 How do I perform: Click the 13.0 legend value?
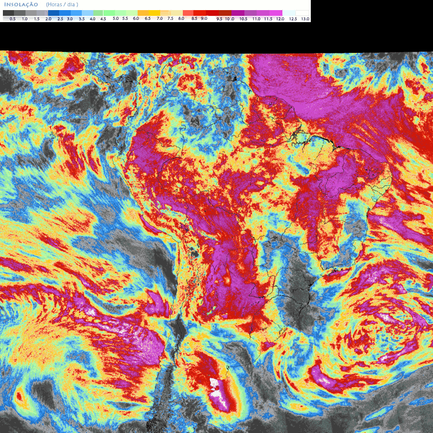(305, 19)
